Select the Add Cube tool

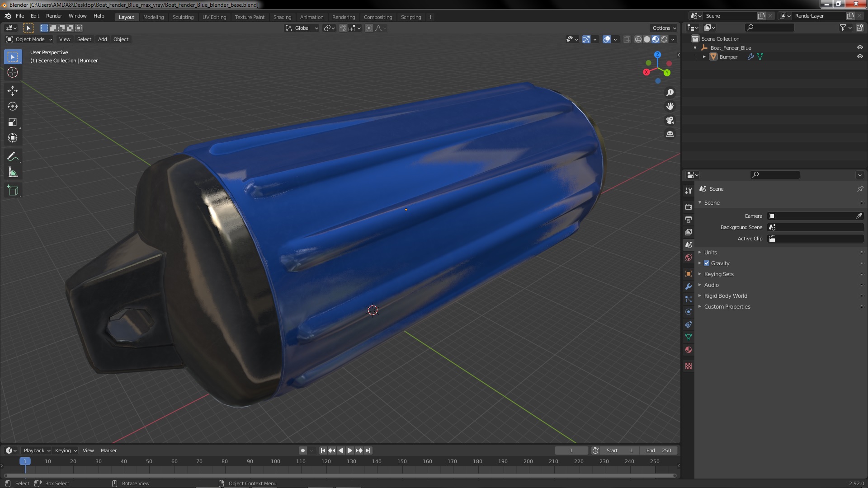(x=13, y=190)
